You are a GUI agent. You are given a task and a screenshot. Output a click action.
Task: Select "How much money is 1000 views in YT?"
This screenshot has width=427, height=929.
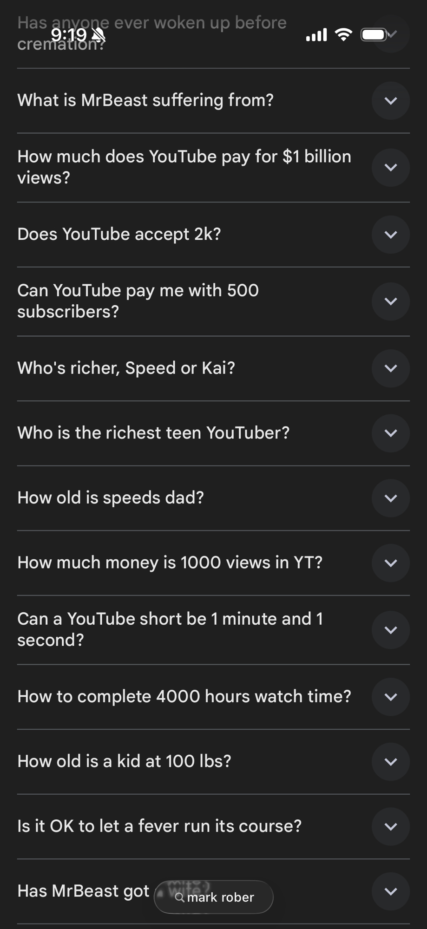(x=170, y=563)
